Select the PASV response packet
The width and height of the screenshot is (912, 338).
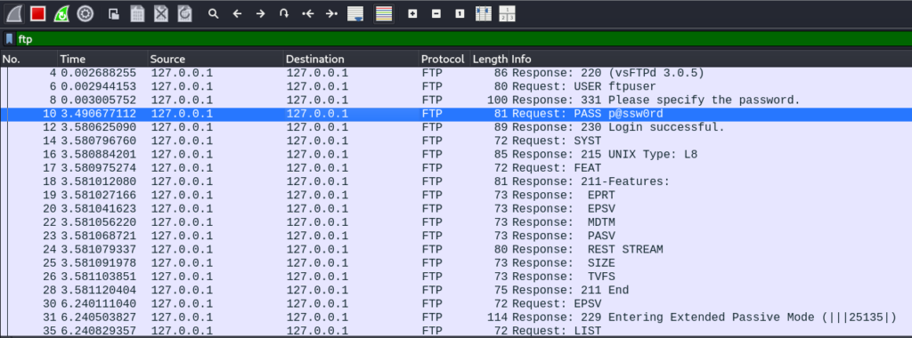(456, 236)
